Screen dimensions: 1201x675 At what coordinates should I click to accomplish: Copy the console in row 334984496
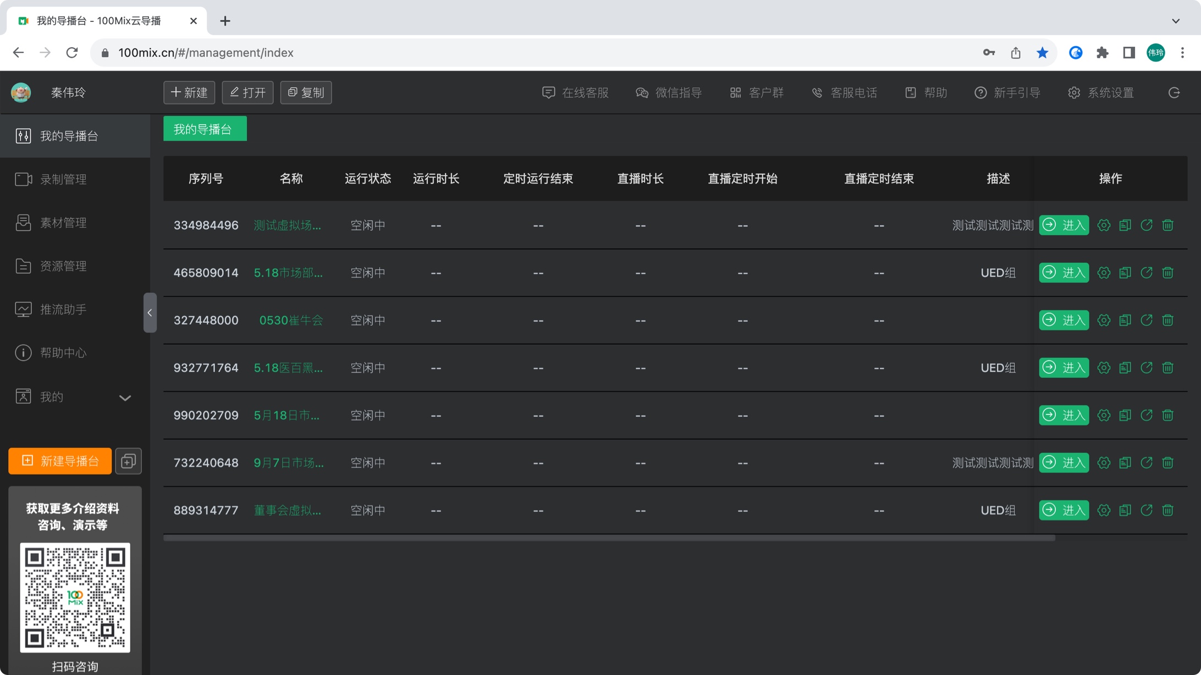coord(1125,225)
